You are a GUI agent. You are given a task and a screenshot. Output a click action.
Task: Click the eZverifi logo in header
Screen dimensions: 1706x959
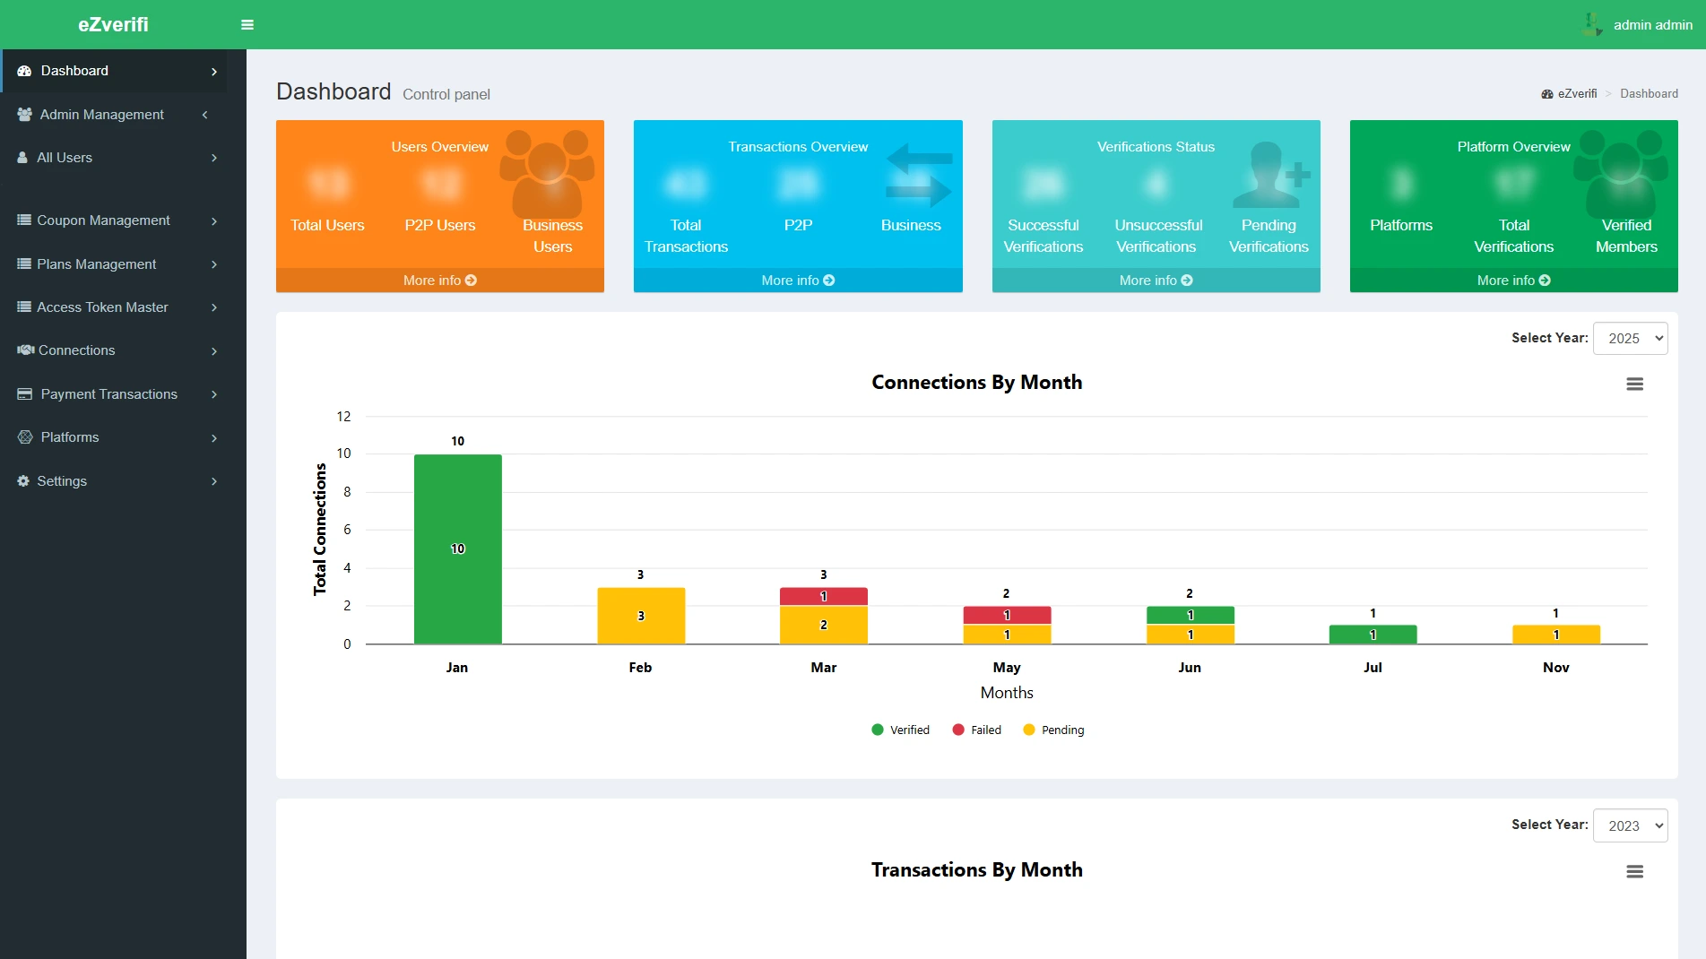(113, 24)
